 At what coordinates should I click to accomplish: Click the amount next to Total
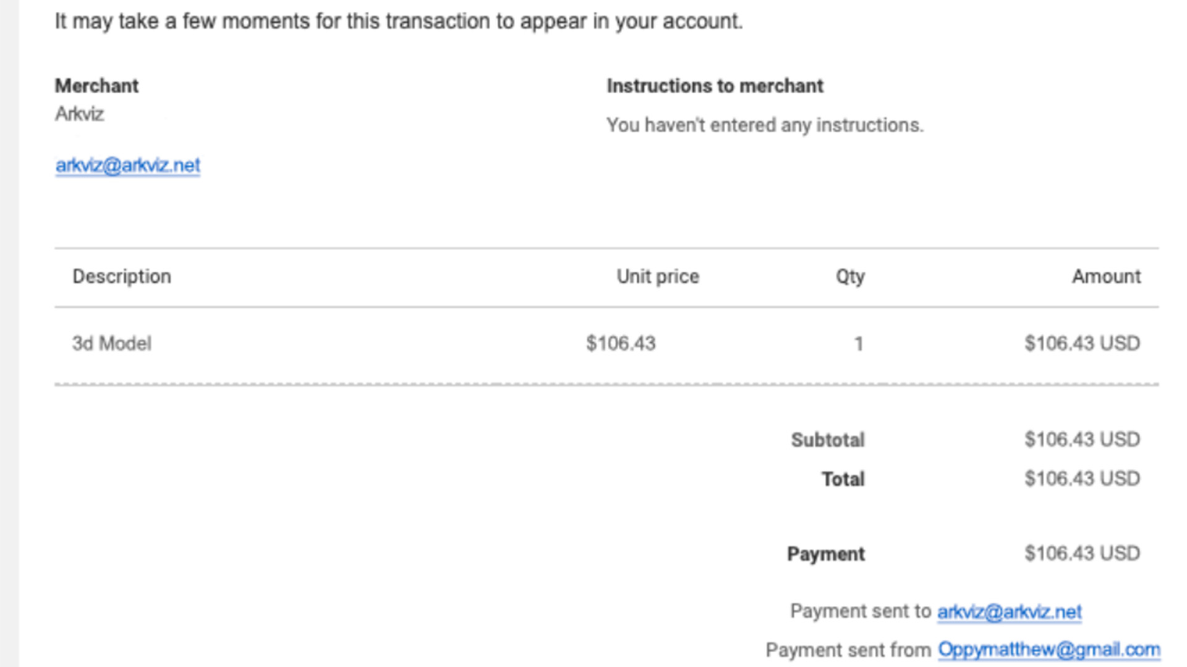pos(1082,479)
